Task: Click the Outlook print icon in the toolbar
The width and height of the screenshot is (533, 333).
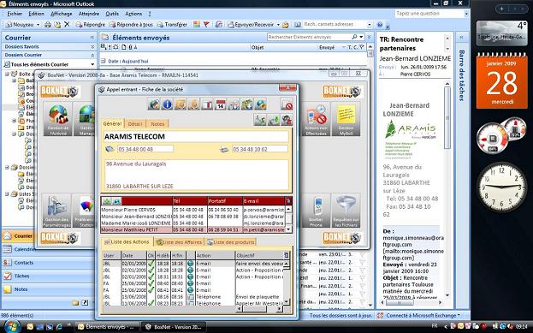Action: click(x=48, y=25)
